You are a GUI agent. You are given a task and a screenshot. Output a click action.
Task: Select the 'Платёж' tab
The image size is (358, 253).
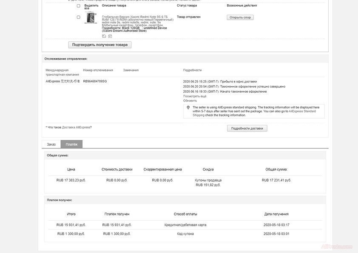(71, 145)
